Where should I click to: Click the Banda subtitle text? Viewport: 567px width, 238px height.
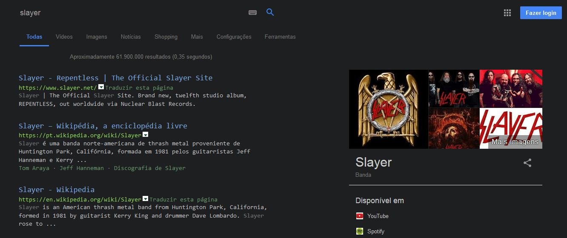[x=363, y=175]
